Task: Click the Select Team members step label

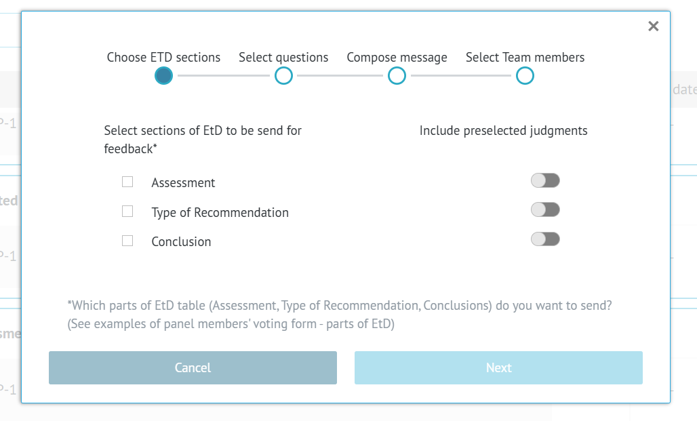Action: coord(525,58)
